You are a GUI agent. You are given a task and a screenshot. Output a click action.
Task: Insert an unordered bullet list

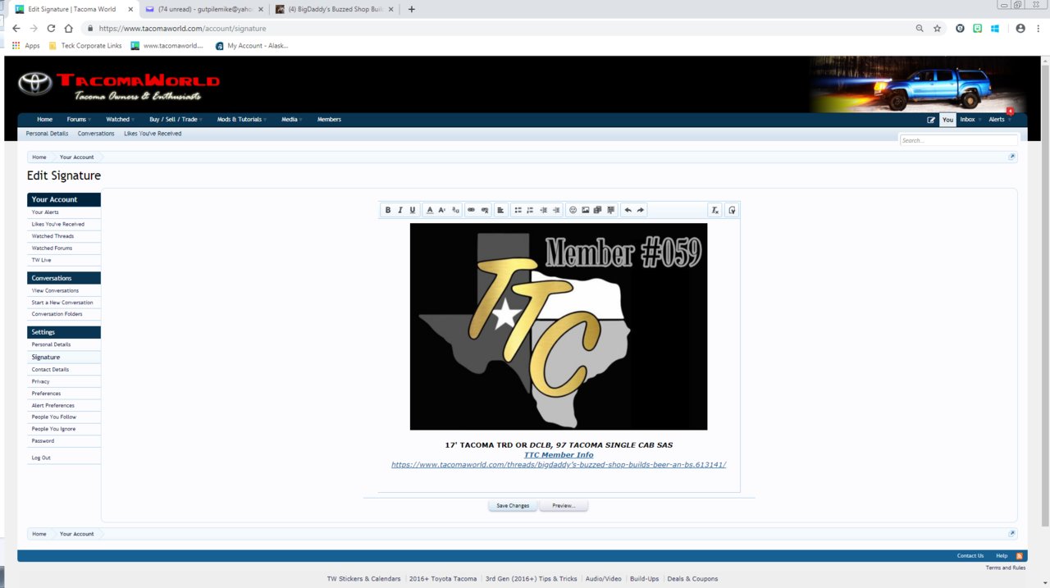pos(518,210)
